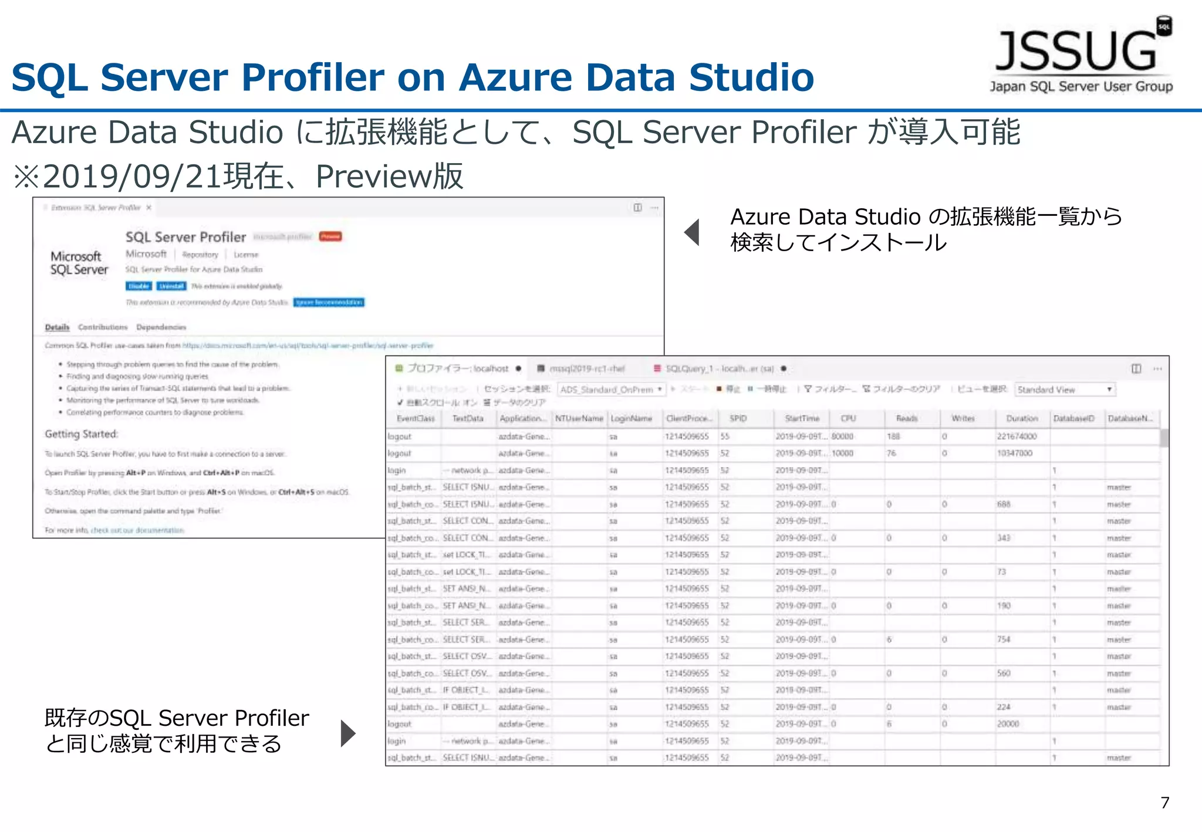Open the session dropdown ADS_Standard_OnPrem

pos(612,390)
